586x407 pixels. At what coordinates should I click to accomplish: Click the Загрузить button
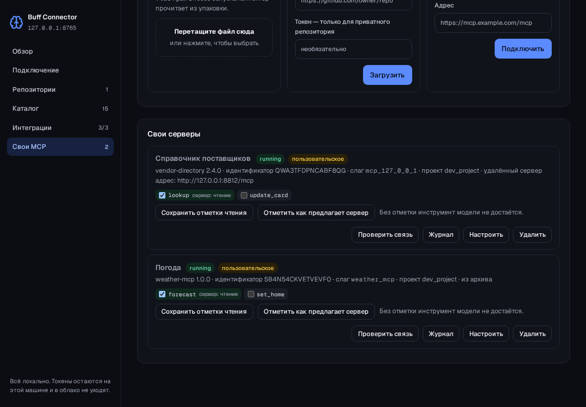[387, 75]
